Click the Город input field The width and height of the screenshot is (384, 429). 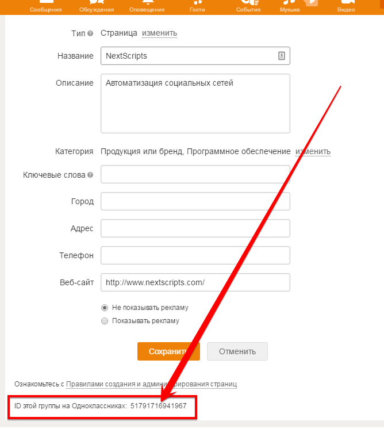click(195, 201)
